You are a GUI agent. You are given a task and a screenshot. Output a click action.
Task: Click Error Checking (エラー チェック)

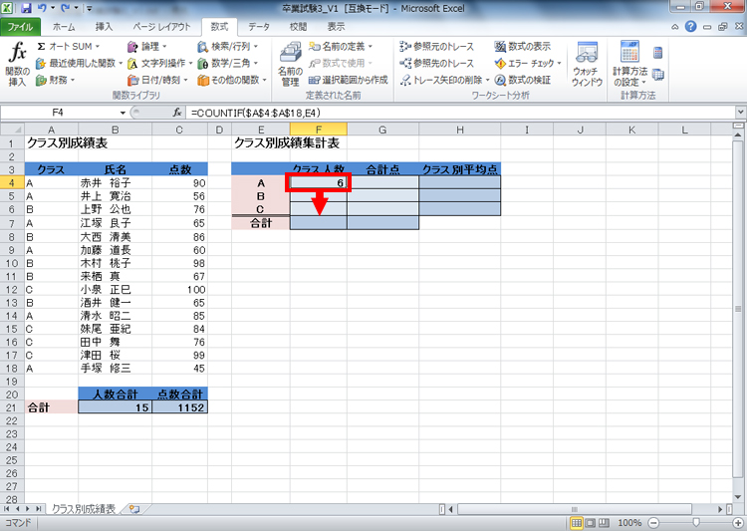528,63
